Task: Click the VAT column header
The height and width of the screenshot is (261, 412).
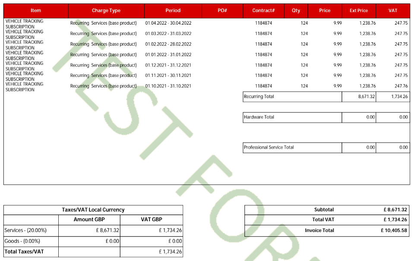Action: click(x=393, y=11)
